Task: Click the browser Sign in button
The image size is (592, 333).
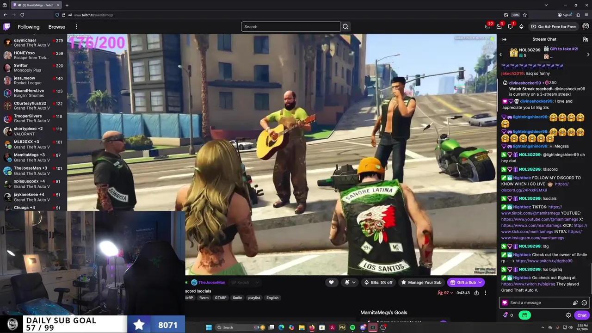Action: click(x=565, y=15)
